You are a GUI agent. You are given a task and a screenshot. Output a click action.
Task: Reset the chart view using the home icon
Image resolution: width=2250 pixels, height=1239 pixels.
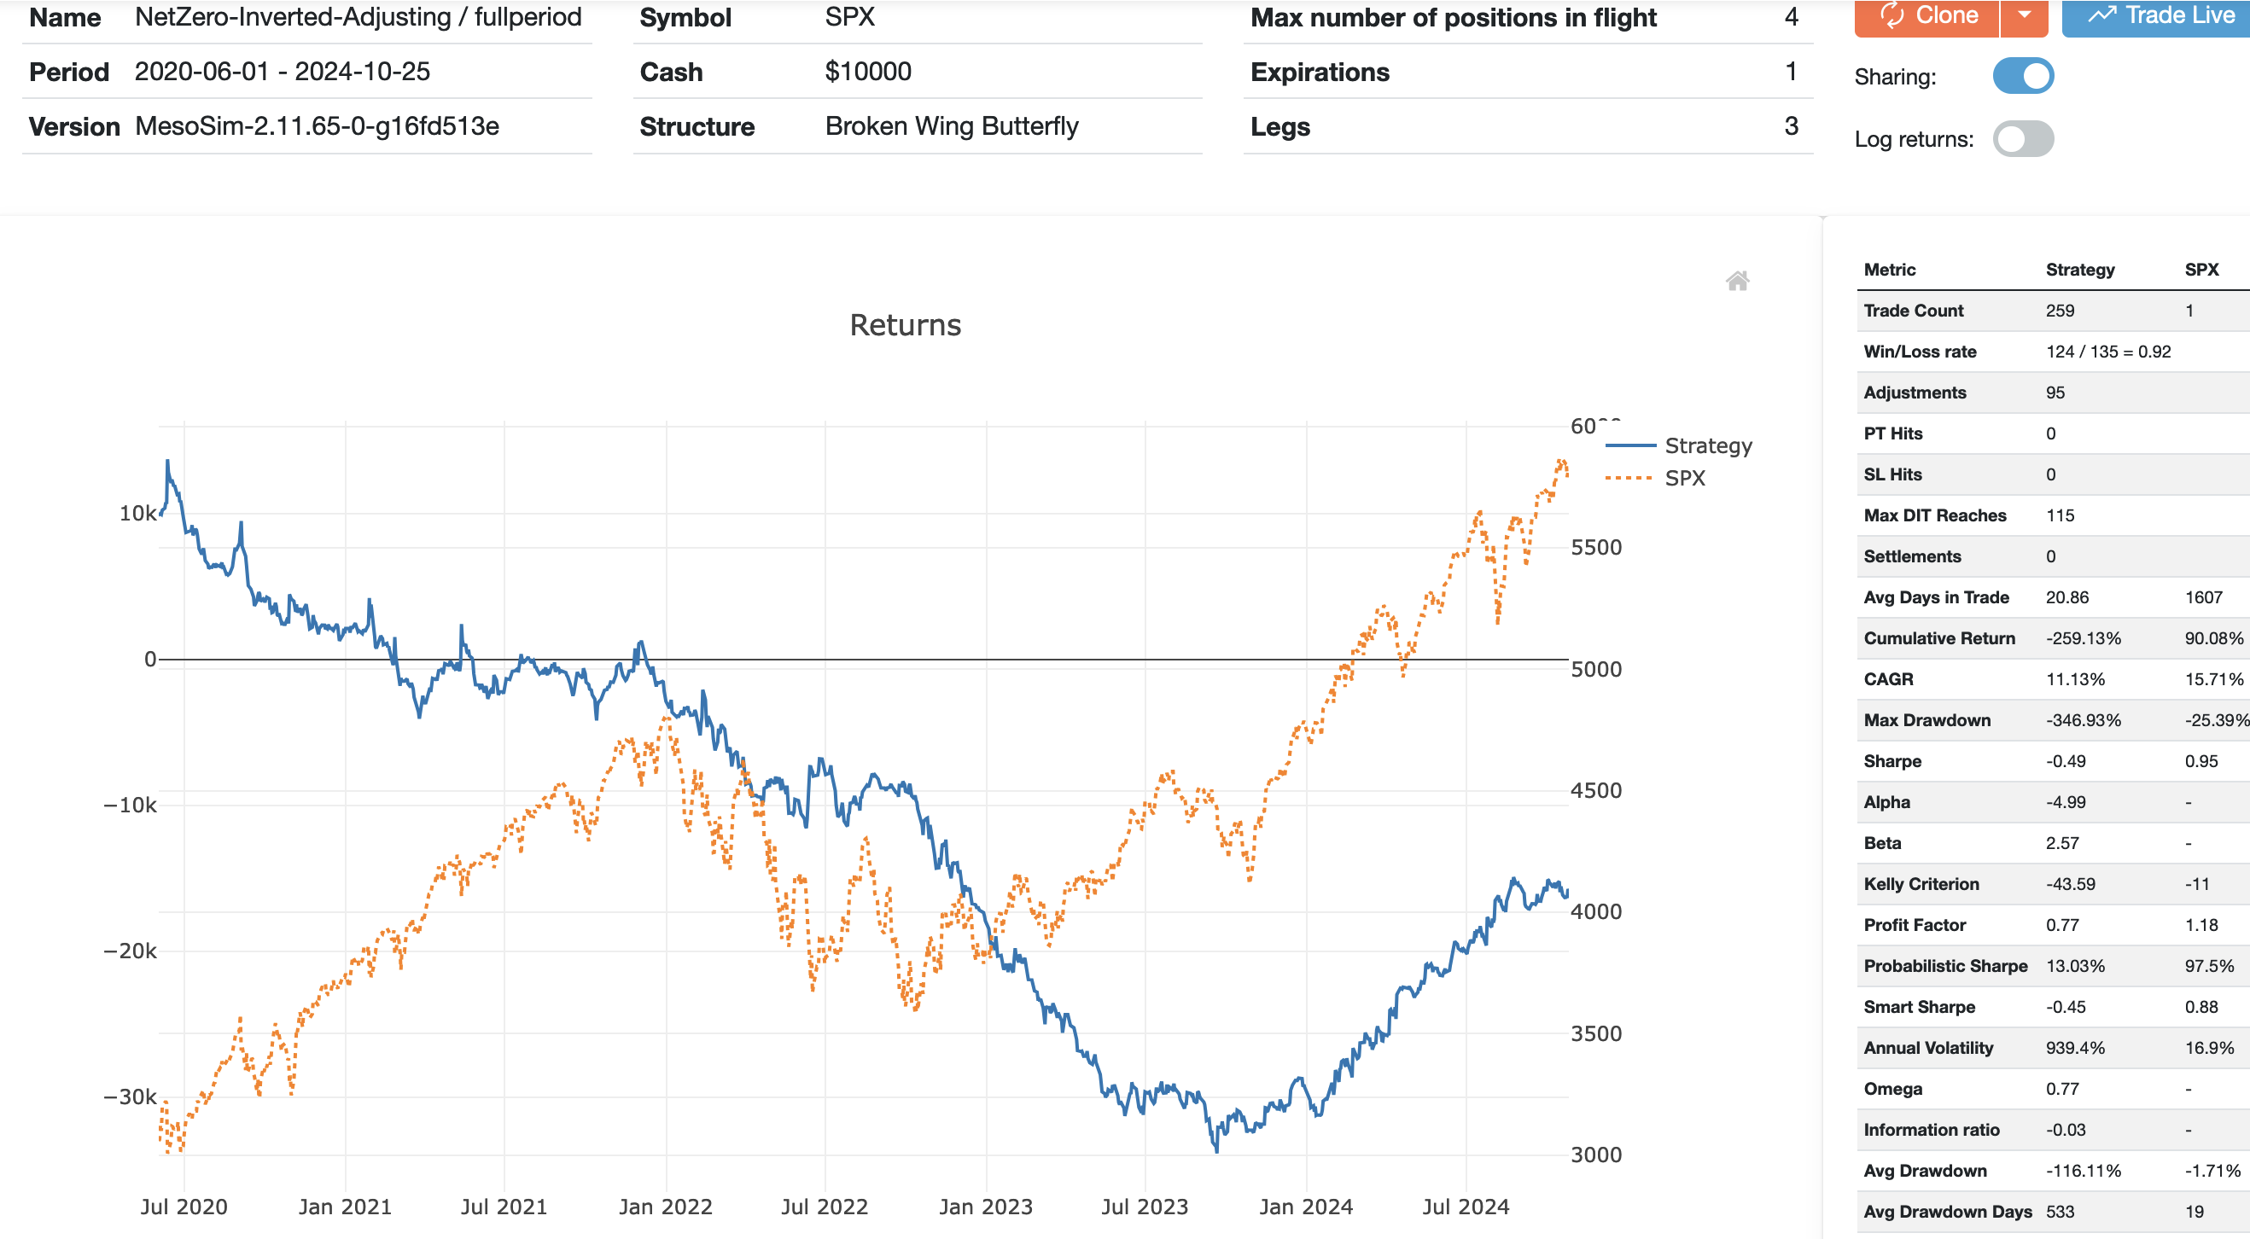pos(1738,279)
